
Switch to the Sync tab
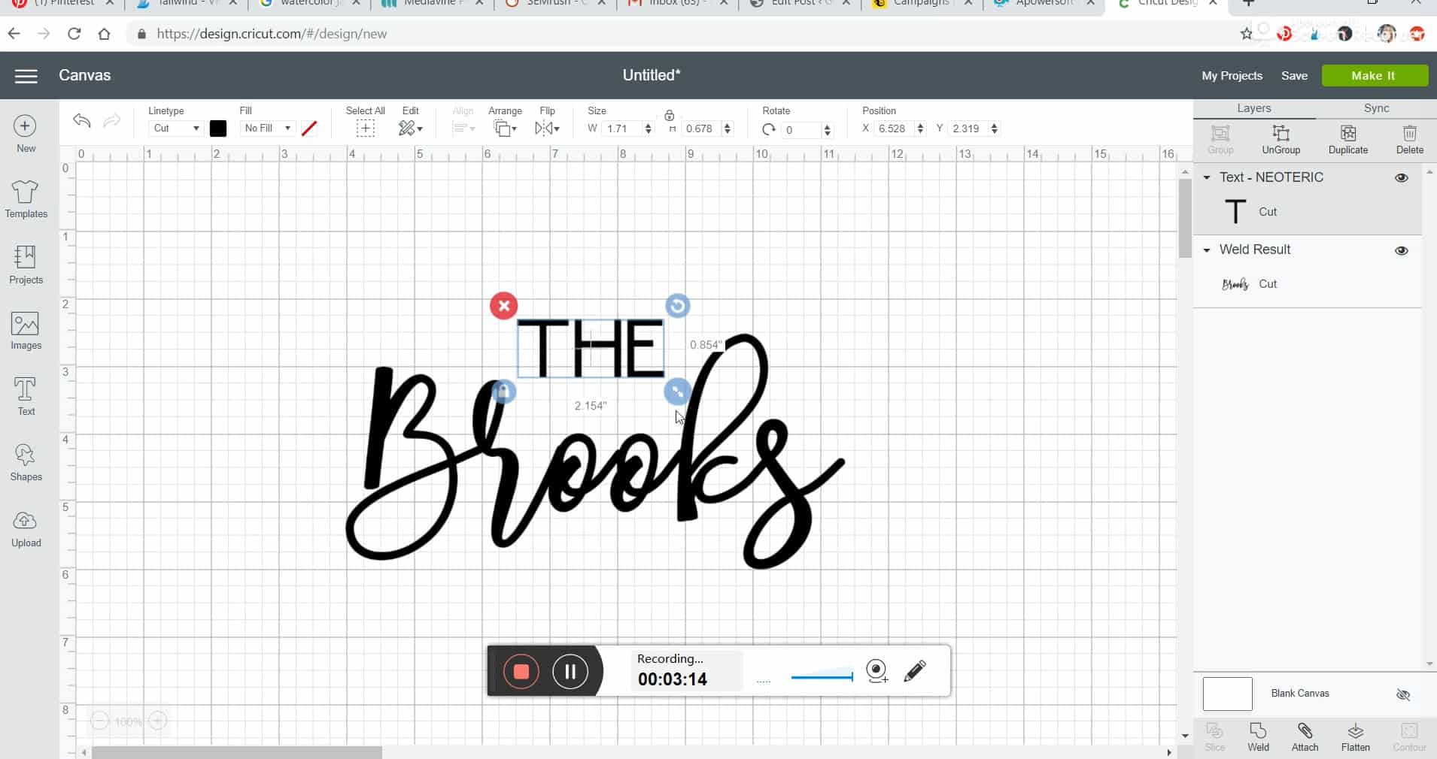pos(1376,108)
